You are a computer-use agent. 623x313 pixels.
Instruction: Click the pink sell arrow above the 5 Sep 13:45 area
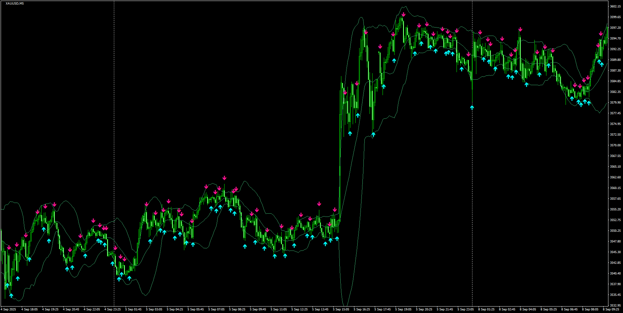(x=319, y=203)
